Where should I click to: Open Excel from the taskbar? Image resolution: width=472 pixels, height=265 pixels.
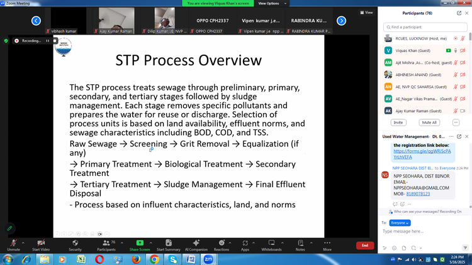pyautogui.click(x=81, y=259)
